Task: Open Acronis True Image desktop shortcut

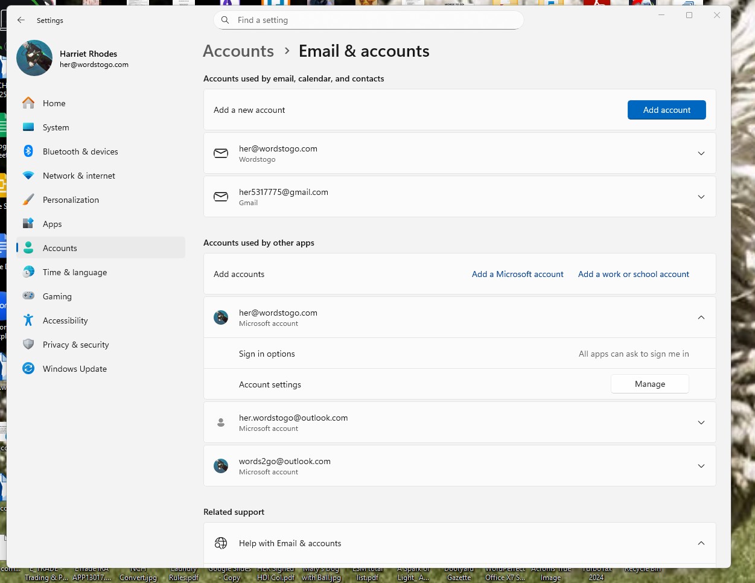Action: 551,573
